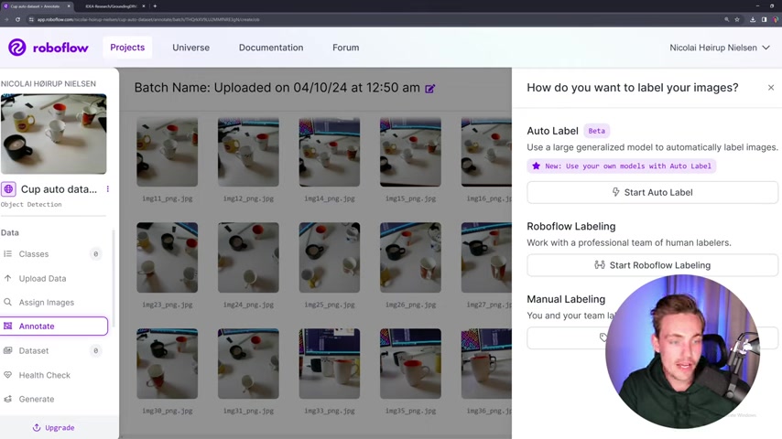Go to the Universe menu item
Screen dimensions: 782x439
tap(191, 48)
